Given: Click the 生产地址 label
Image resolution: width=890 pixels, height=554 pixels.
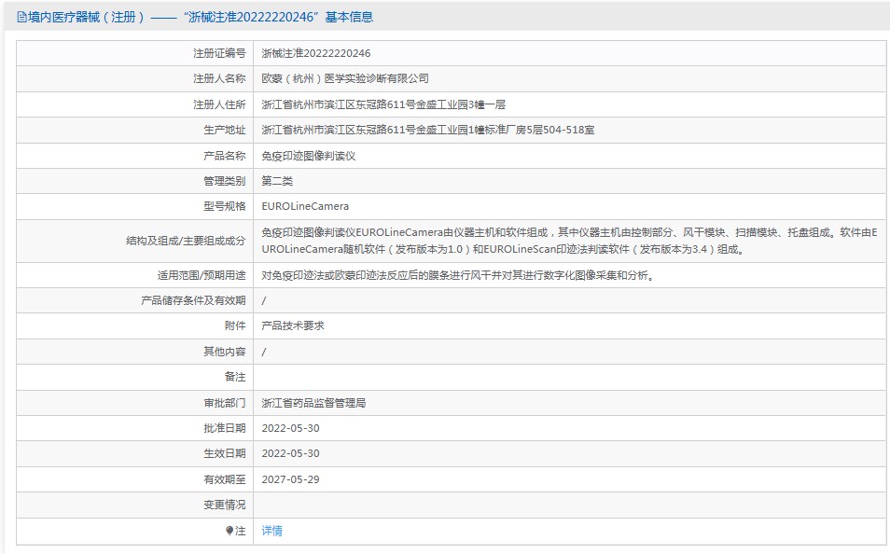Looking at the screenshot, I should (225, 130).
